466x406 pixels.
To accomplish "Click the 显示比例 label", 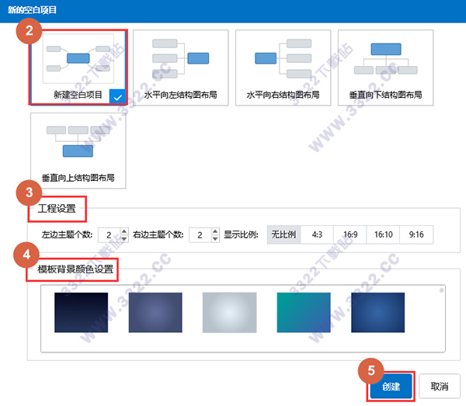I will tap(241, 234).
